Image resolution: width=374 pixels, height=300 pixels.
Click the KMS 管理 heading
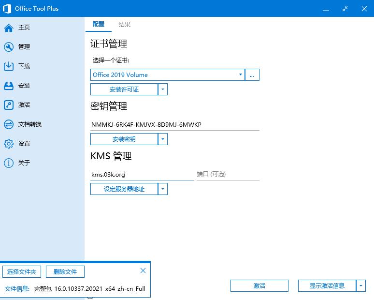coord(111,156)
